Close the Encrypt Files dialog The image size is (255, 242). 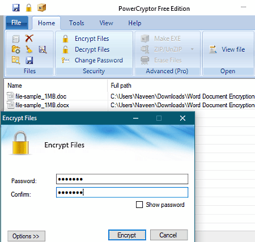pos(182,118)
